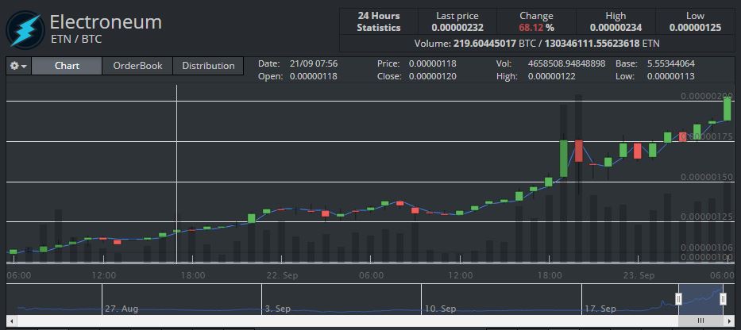The height and width of the screenshot is (330, 741).
Task: Click the 22. Sep time axis label
Action: click(x=282, y=275)
